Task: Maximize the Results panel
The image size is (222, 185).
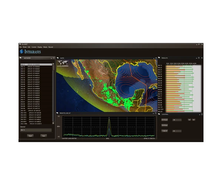Action: tap(199, 58)
